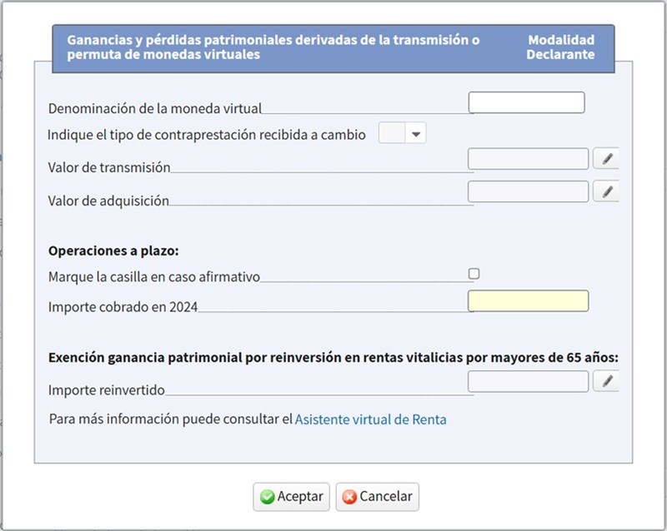Click the Denominación de la moneda virtual label
This screenshot has width=667, height=531.
(155, 109)
